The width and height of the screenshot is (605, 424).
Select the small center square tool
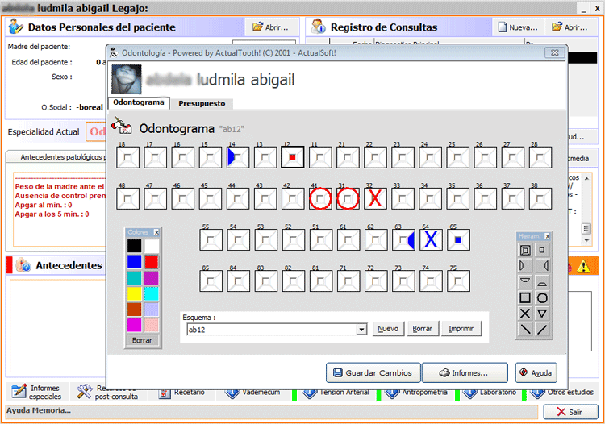pos(542,251)
